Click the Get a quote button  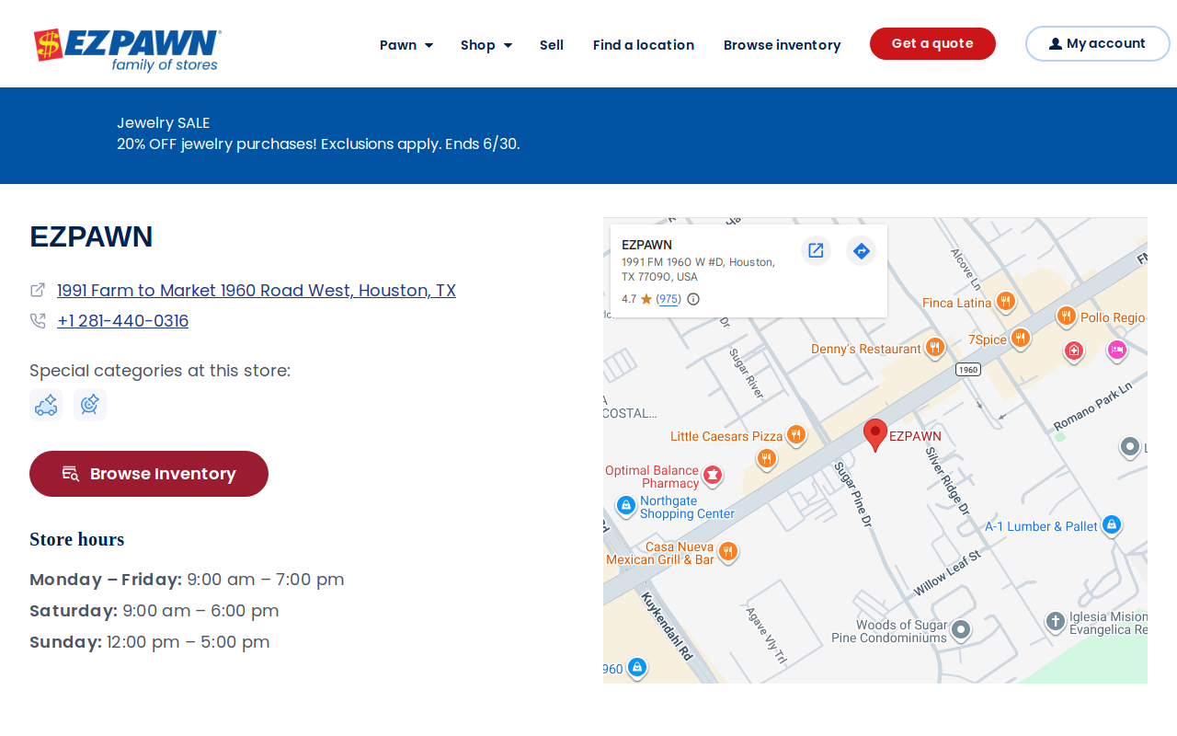[x=932, y=43]
